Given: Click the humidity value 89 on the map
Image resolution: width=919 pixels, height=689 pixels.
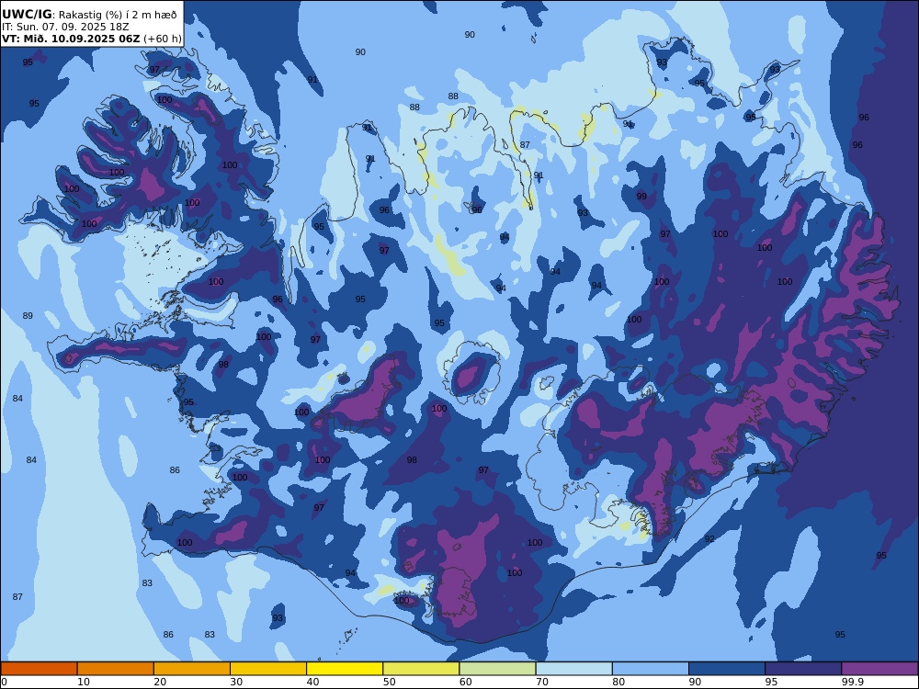Looking at the screenshot, I should pos(28,316).
